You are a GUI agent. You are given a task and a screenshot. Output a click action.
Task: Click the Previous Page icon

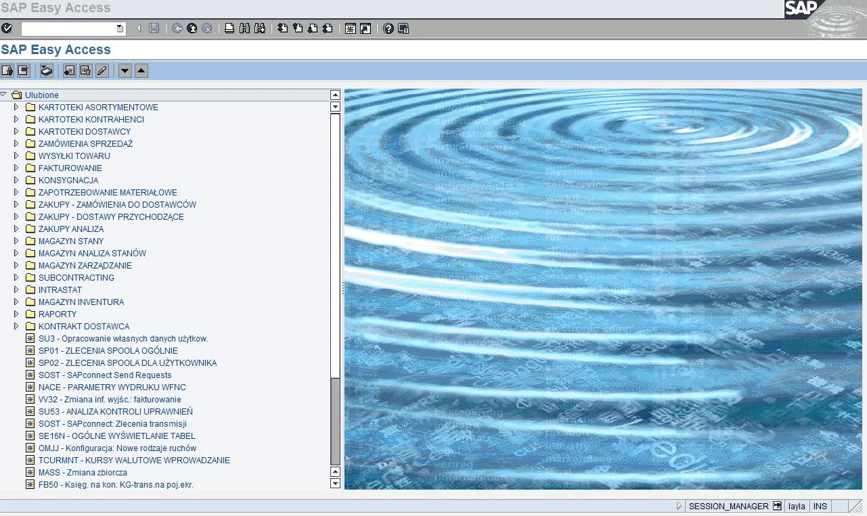[298, 28]
